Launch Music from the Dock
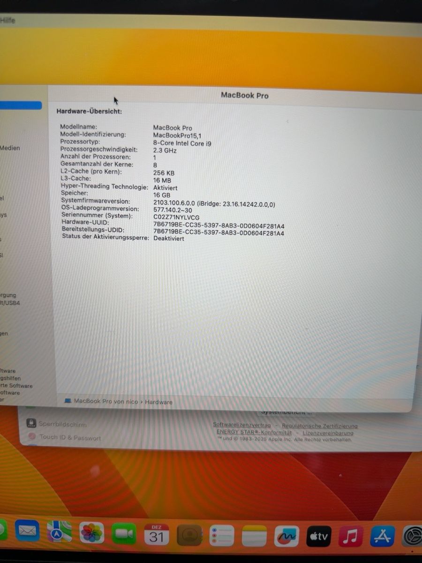The image size is (422, 563). [351, 536]
